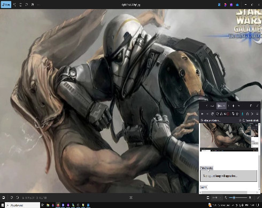Show hidden system tray icons chevron
This screenshot has width=262, height=208.
(234, 205)
